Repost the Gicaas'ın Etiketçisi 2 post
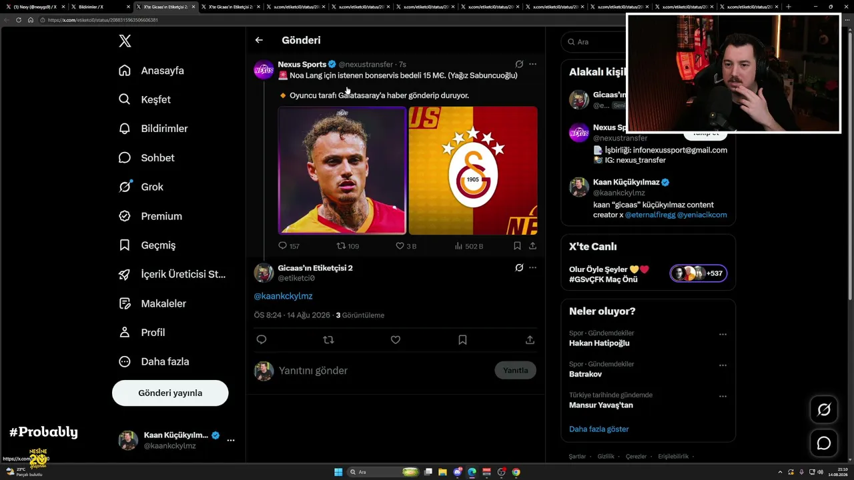Viewport: 854px width, 480px height. (x=328, y=340)
